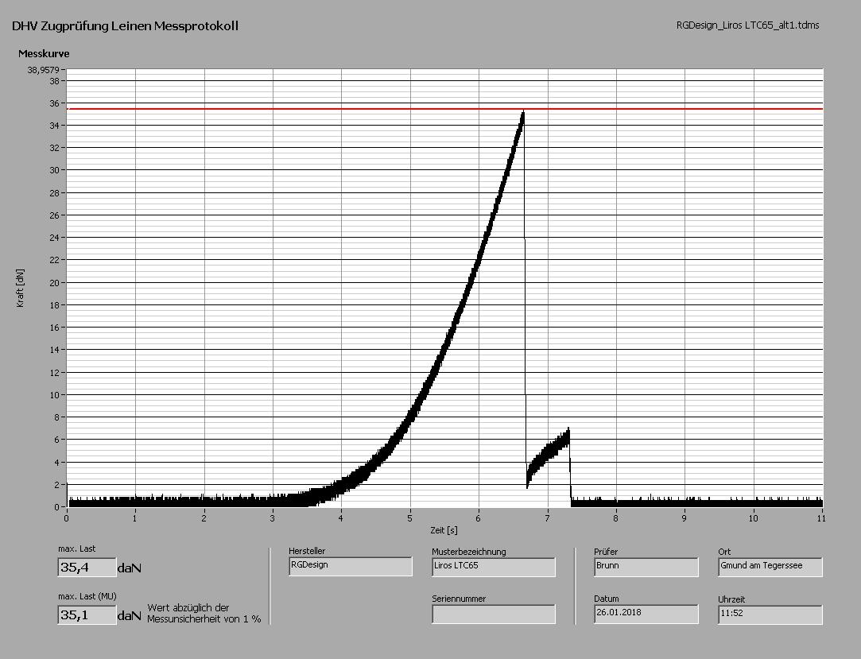
Task: Select the Datum field 26.01.2018
Action: pyautogui.click(x=646, y=614)
